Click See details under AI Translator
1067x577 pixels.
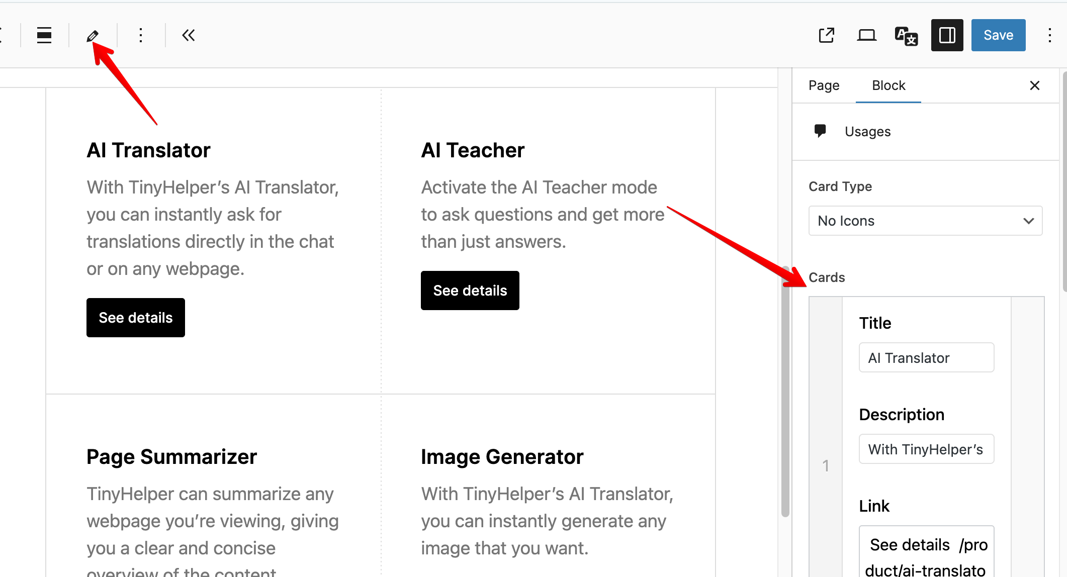(136, 318)
